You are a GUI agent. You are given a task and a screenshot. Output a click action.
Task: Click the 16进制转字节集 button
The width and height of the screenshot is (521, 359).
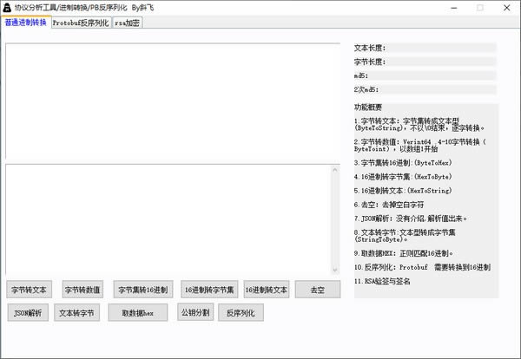point(209,290)
